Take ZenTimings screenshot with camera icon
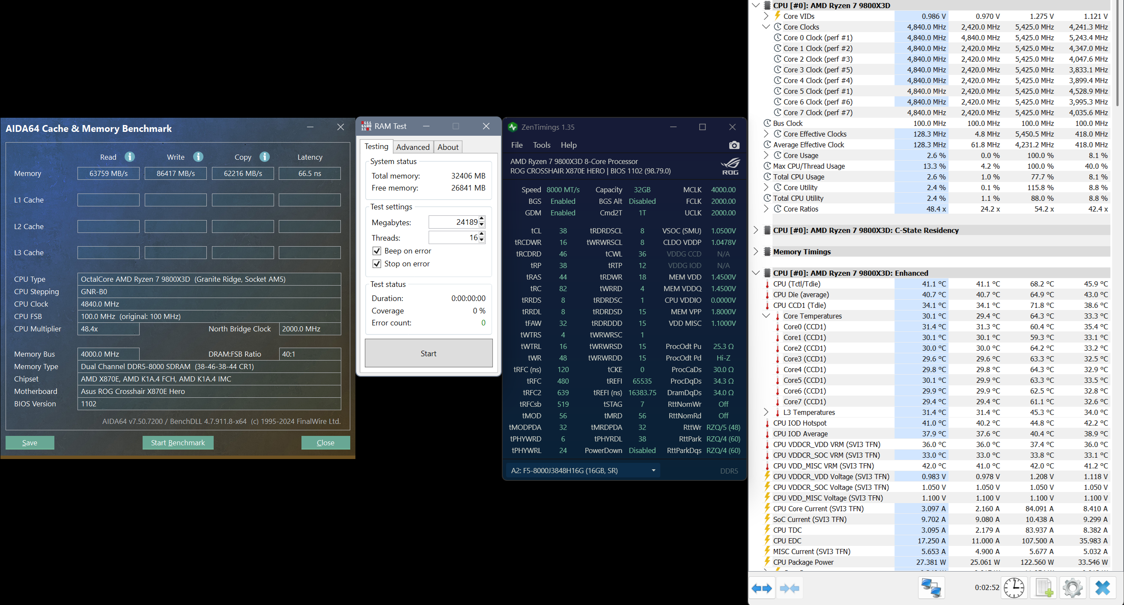The width and height of the screenshot is (1124, 605). (734, 145)
